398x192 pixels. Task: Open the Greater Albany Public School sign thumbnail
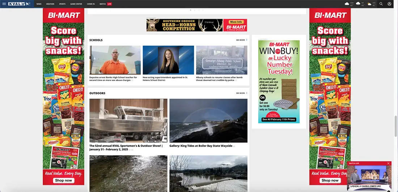221,60
